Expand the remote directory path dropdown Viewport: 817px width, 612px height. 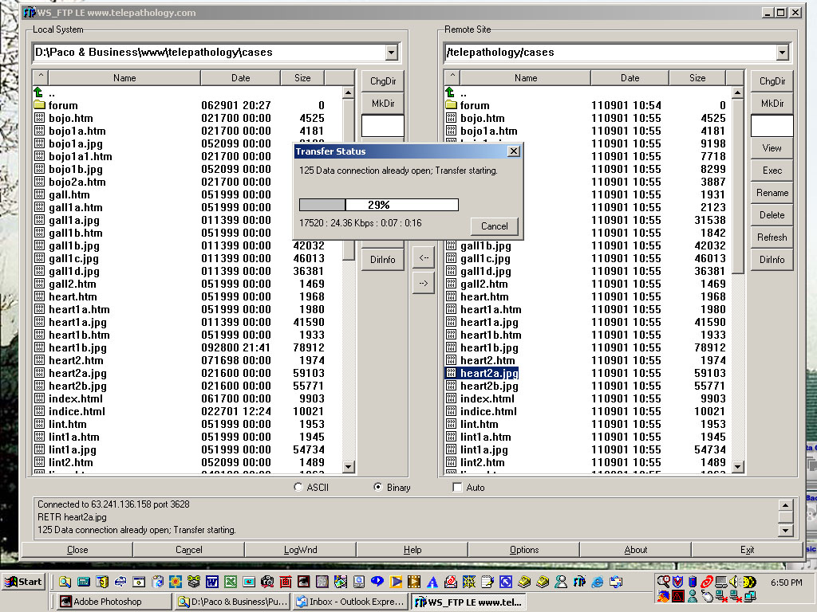pos(782,53)
